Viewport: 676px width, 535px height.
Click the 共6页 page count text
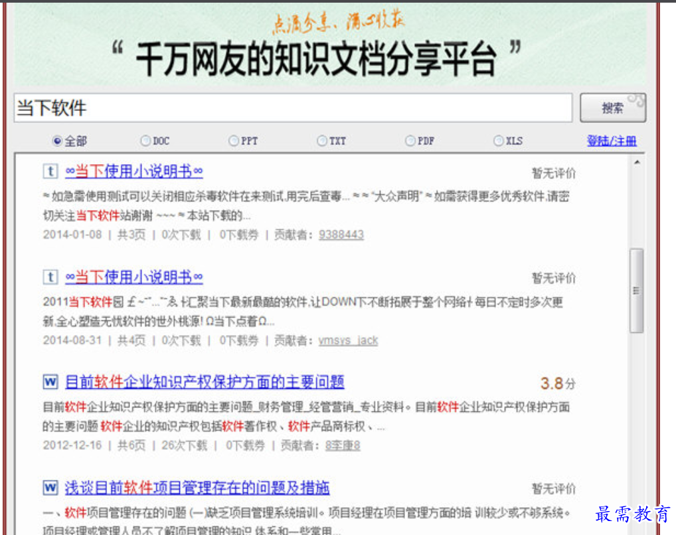click(131, 446)
